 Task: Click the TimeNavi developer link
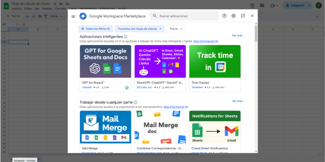click(x=197, y=87)
